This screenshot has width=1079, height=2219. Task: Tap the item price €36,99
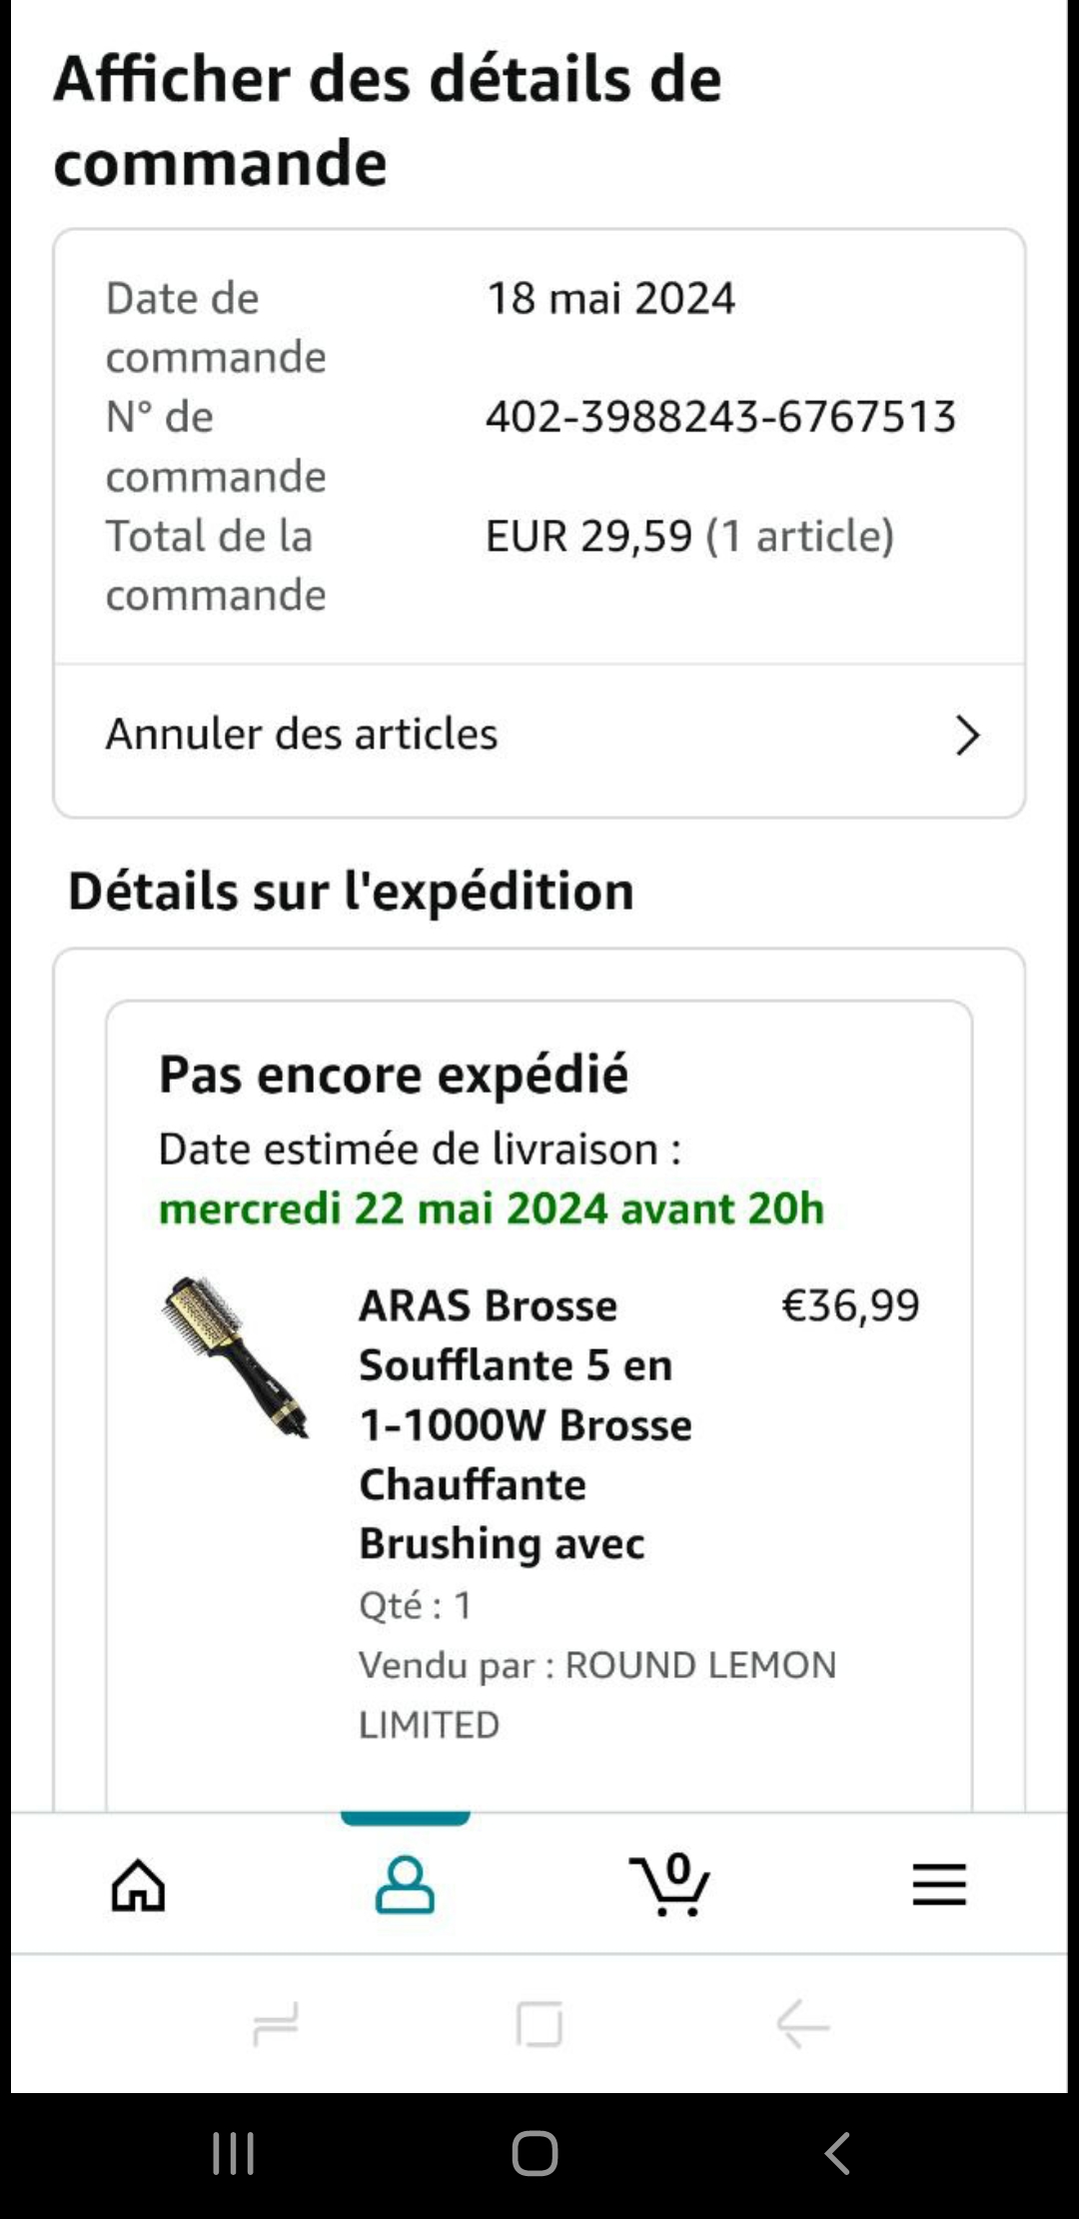click(x=850, y=1305)
